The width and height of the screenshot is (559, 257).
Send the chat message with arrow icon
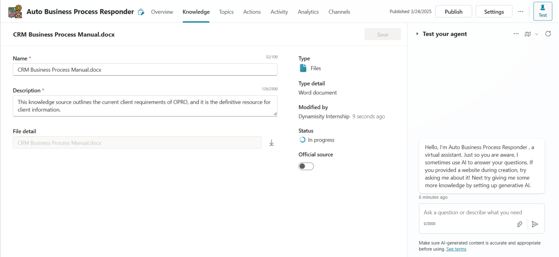tap(535, 224)
